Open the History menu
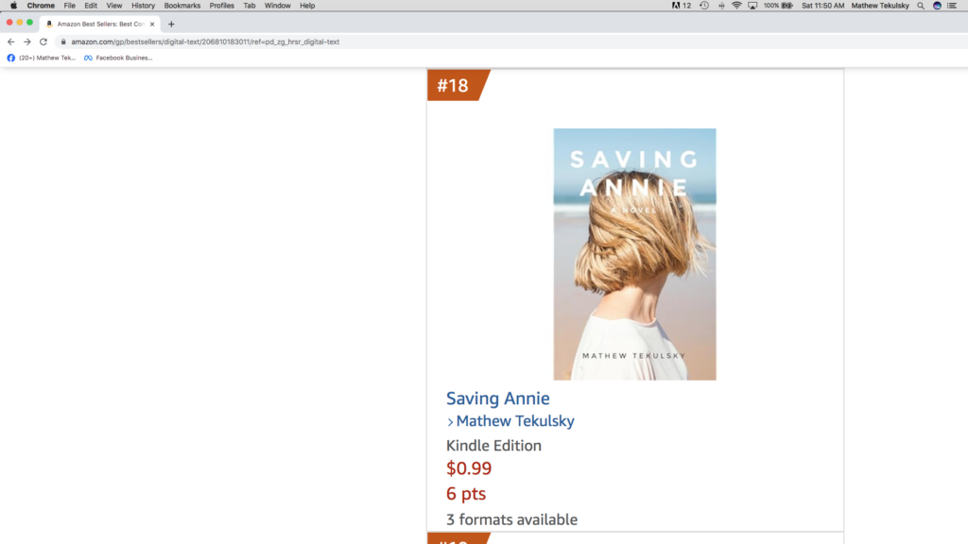This screenshot has height=544, width=968. pyautogui.click(x=144, y=6)
